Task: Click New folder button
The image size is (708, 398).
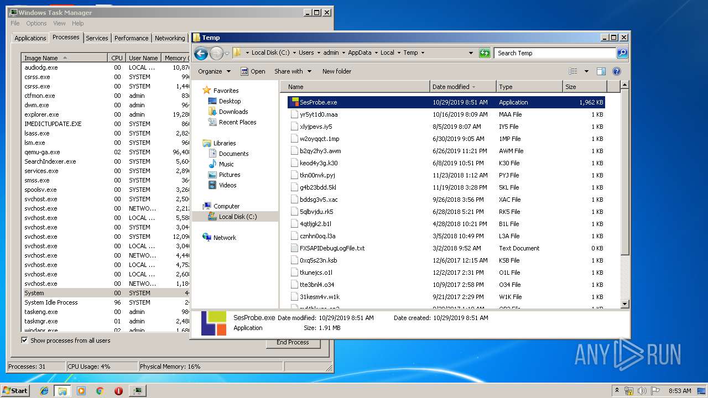Action: (x=337, y=71)
